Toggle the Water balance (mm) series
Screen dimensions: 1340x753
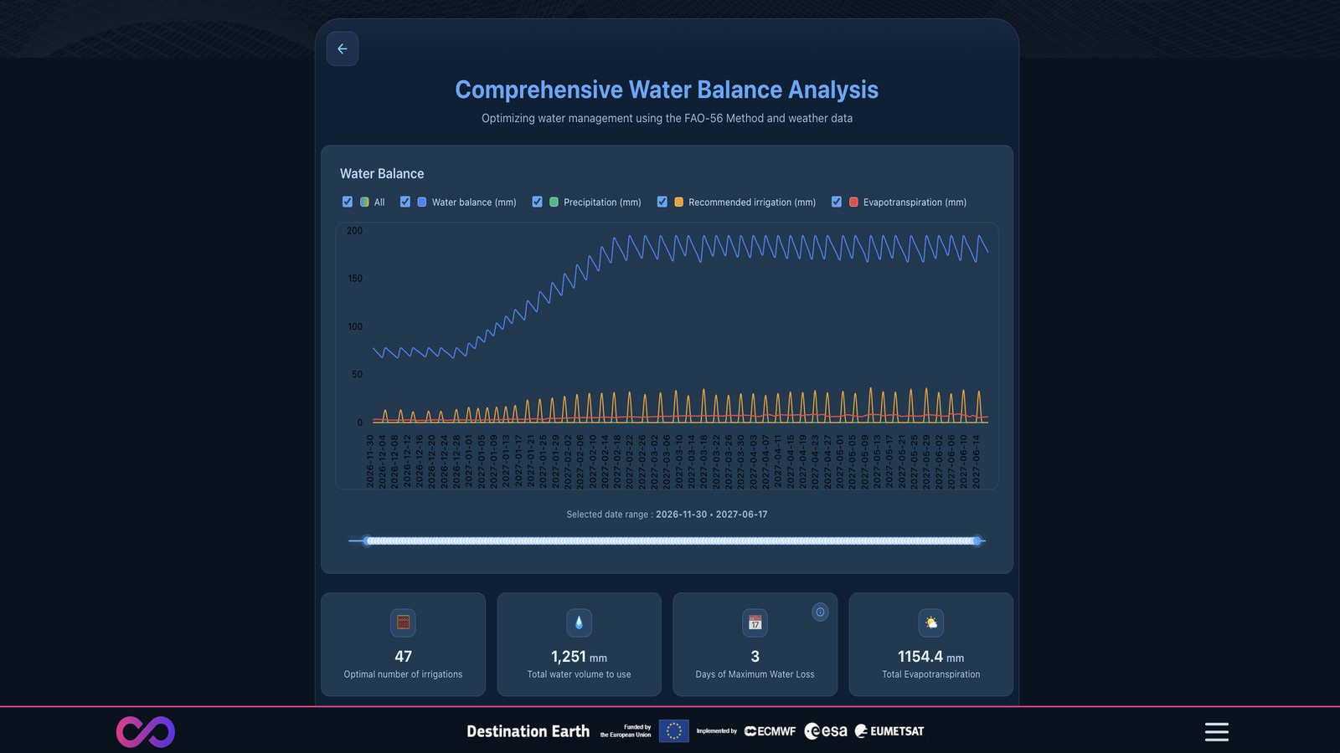coord(405,202)
